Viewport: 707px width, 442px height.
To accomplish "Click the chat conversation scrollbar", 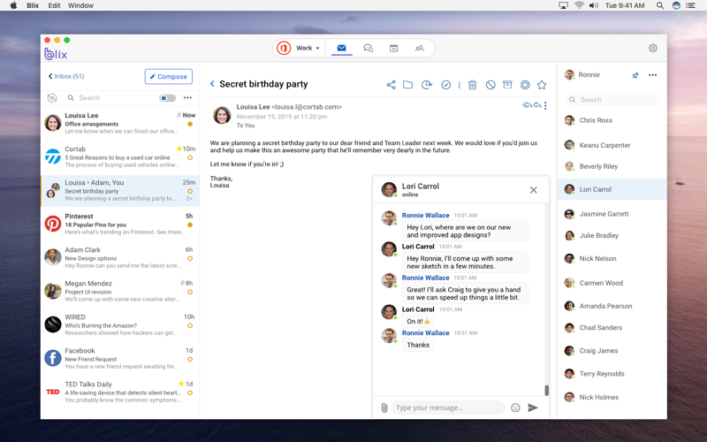I will tap(546, 390).
